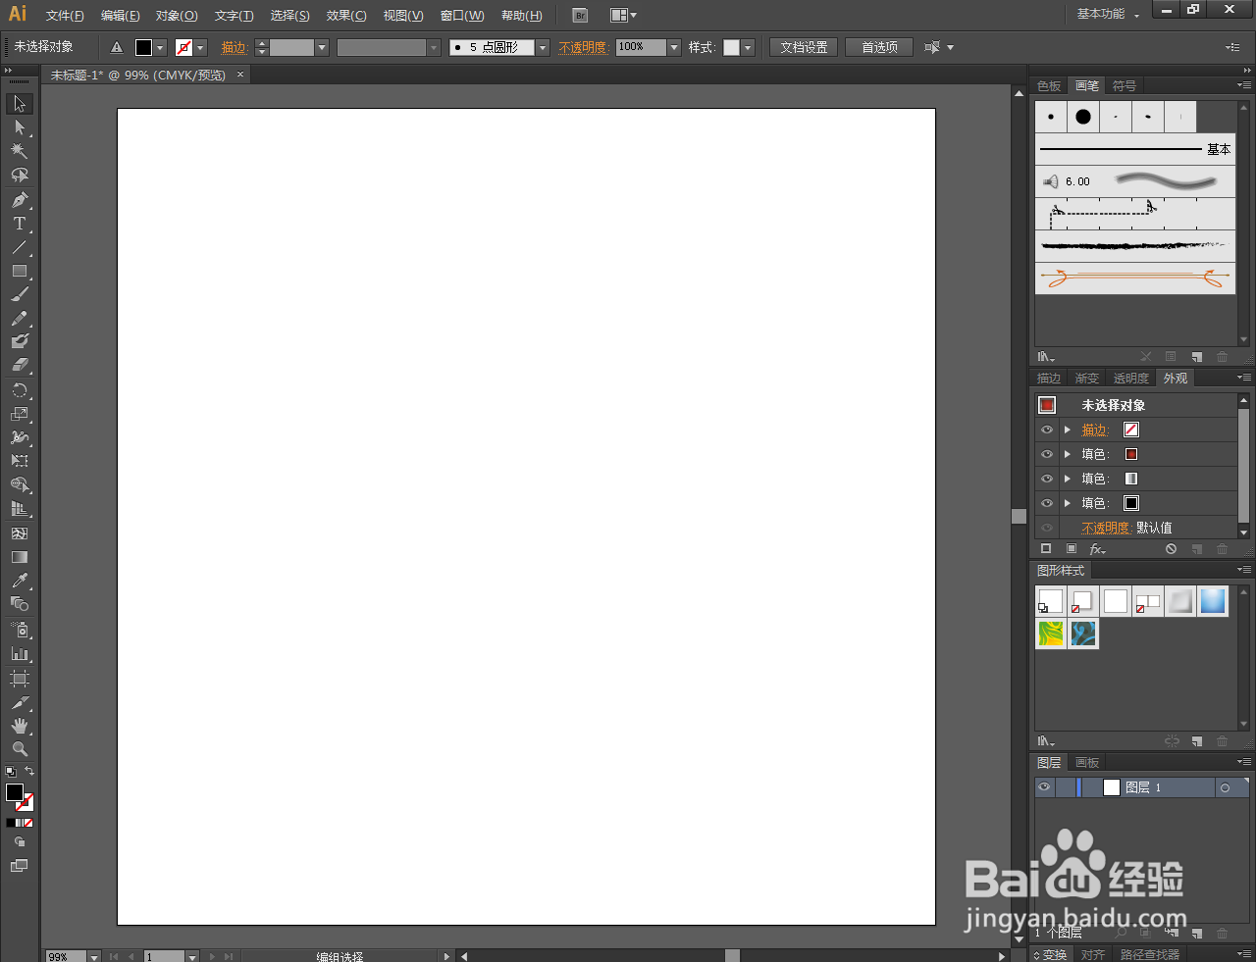
Task: Select the Selection tool arrow
Action: (20, 104)
